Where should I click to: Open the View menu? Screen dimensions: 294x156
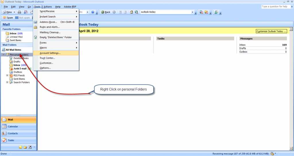pos(22,7)
